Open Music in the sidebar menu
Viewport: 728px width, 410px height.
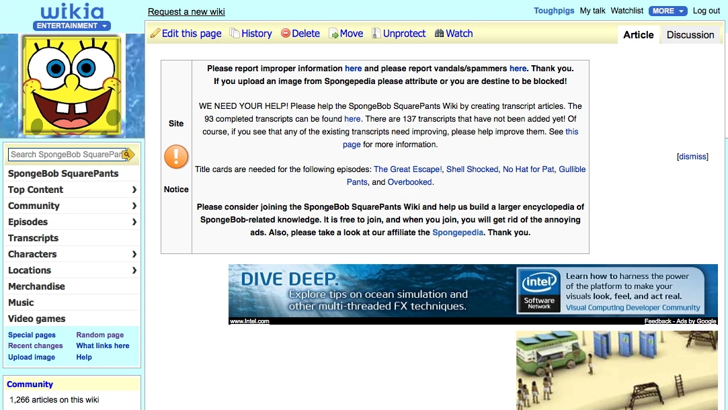[x=21, y=302]
